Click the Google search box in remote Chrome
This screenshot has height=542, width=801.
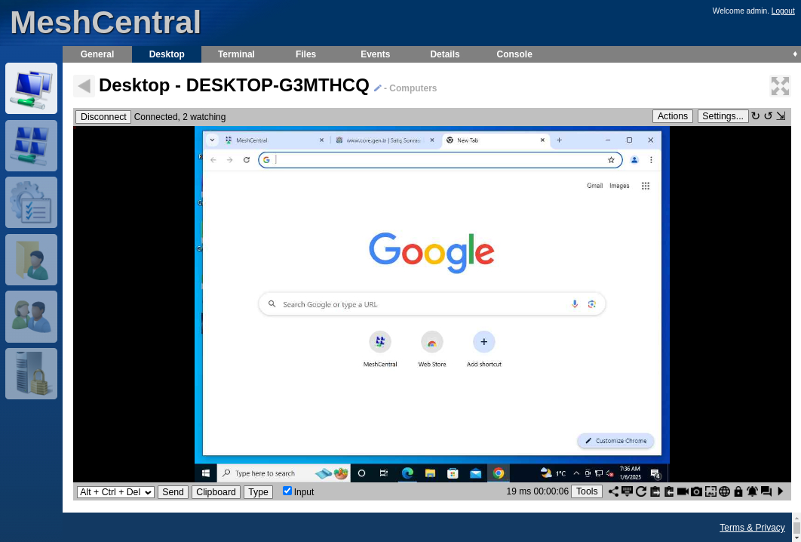click(x=432, y=304)
